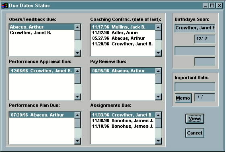Open the Memo for Important Date
Screen dimensions: 226x153
[183, 98]
